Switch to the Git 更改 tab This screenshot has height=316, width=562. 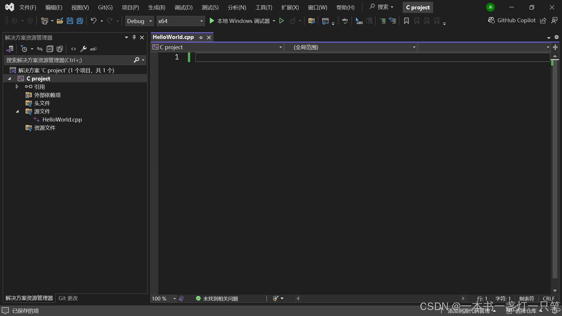pyautogui.click(x=68, y=298)
